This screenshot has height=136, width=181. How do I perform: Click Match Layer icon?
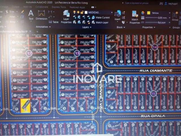(x=93, y=22)
